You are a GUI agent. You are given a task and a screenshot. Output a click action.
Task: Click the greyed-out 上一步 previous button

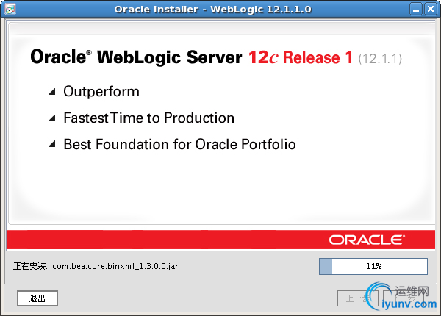[357, 298]
